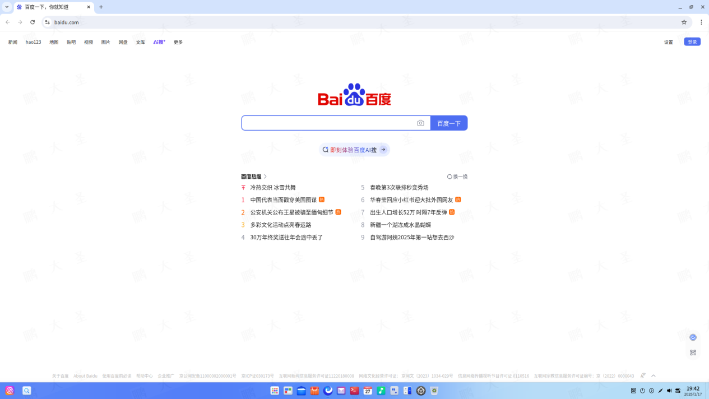The width and height of the screenshot is (709, 399).
Task: Open hot search 新疆一个湖冻成水晶蝴蝶
Action: tap(400, 225)
